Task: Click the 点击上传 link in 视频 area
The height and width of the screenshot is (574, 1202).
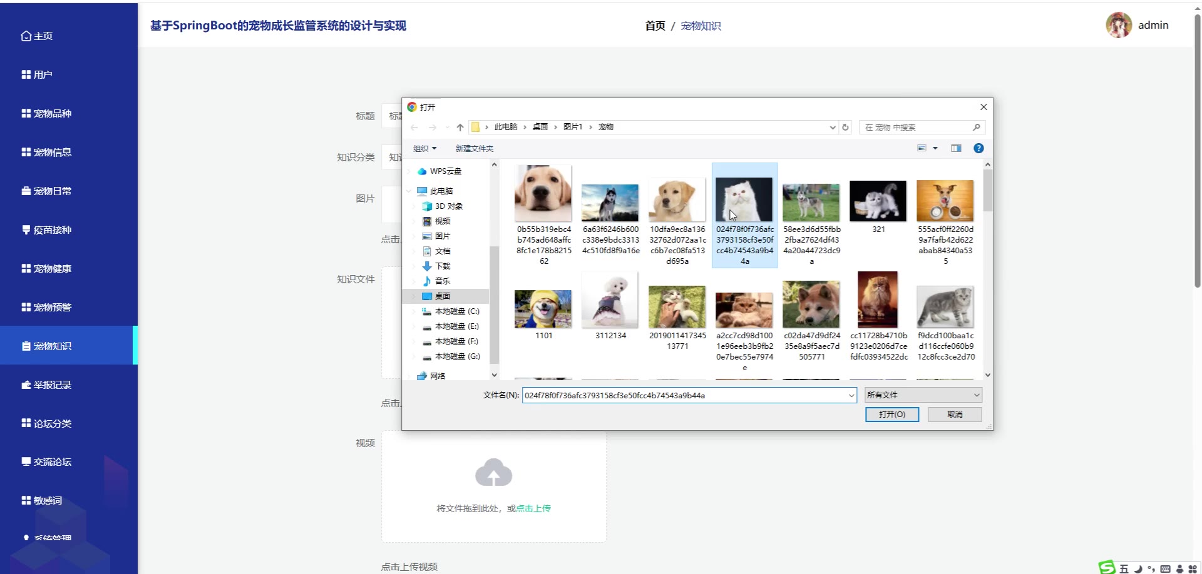Action: 533,508
